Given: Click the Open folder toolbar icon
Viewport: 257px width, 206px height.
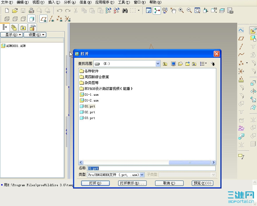Looking at the screenshot, I should coord(15,11).
